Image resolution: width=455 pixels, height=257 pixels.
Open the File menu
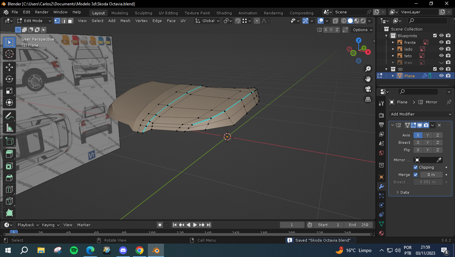pos(15,12)
